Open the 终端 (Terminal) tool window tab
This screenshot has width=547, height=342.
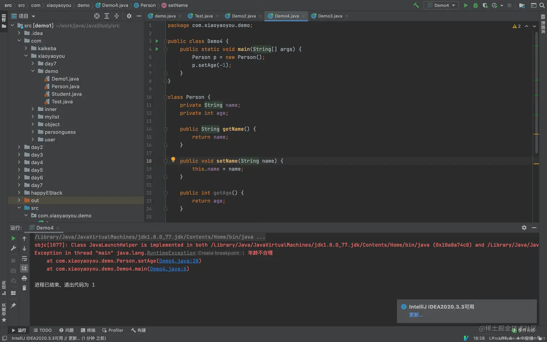point(88,330)
